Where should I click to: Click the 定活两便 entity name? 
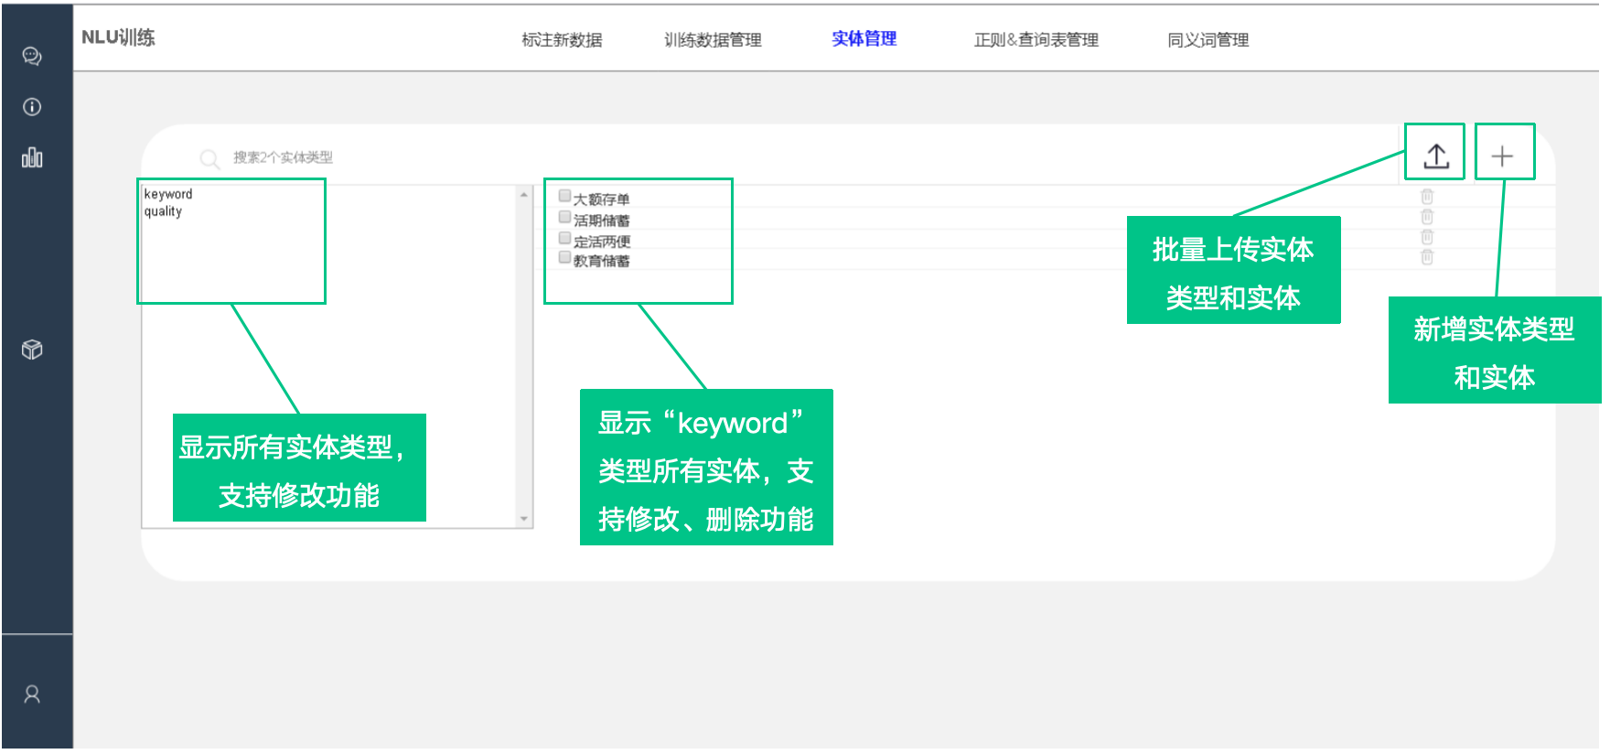click(x=602, y=242)
